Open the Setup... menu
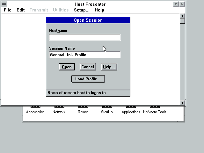The height and width of the screenshot is (153, 204). point(82,10)
